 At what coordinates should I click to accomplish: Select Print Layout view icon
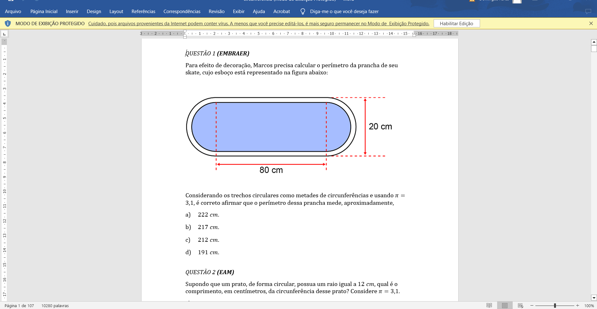(505, 306)
